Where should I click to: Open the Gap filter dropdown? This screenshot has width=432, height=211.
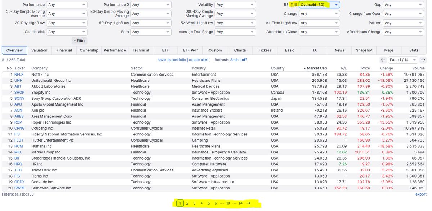coord(404,5)
